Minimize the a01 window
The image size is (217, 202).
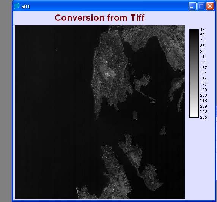[x=192, y=6]
